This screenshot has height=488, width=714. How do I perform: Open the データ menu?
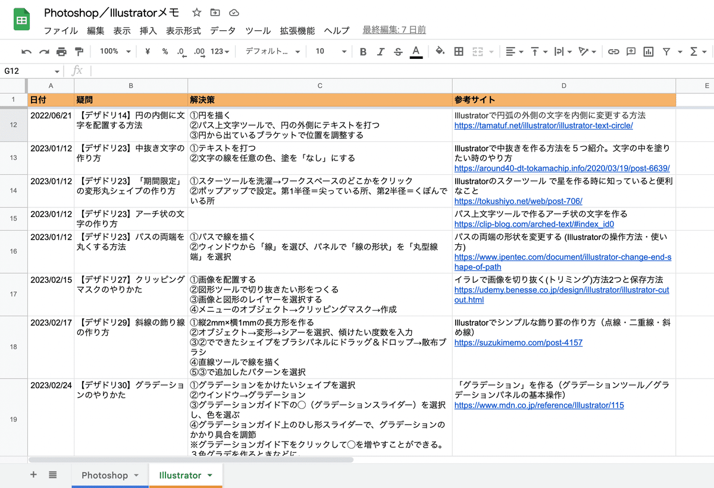point(223,31)
